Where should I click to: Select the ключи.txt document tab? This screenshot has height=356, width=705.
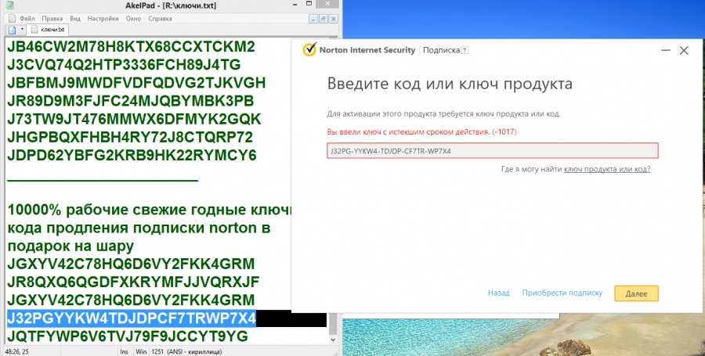click(48, 30)
